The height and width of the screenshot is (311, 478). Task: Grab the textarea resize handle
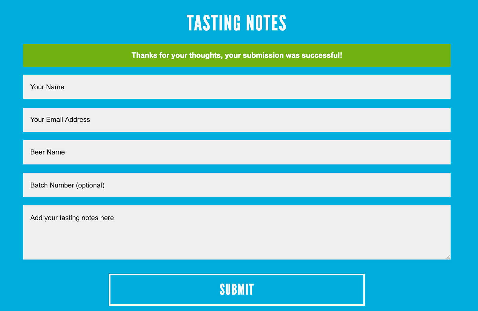448,257
